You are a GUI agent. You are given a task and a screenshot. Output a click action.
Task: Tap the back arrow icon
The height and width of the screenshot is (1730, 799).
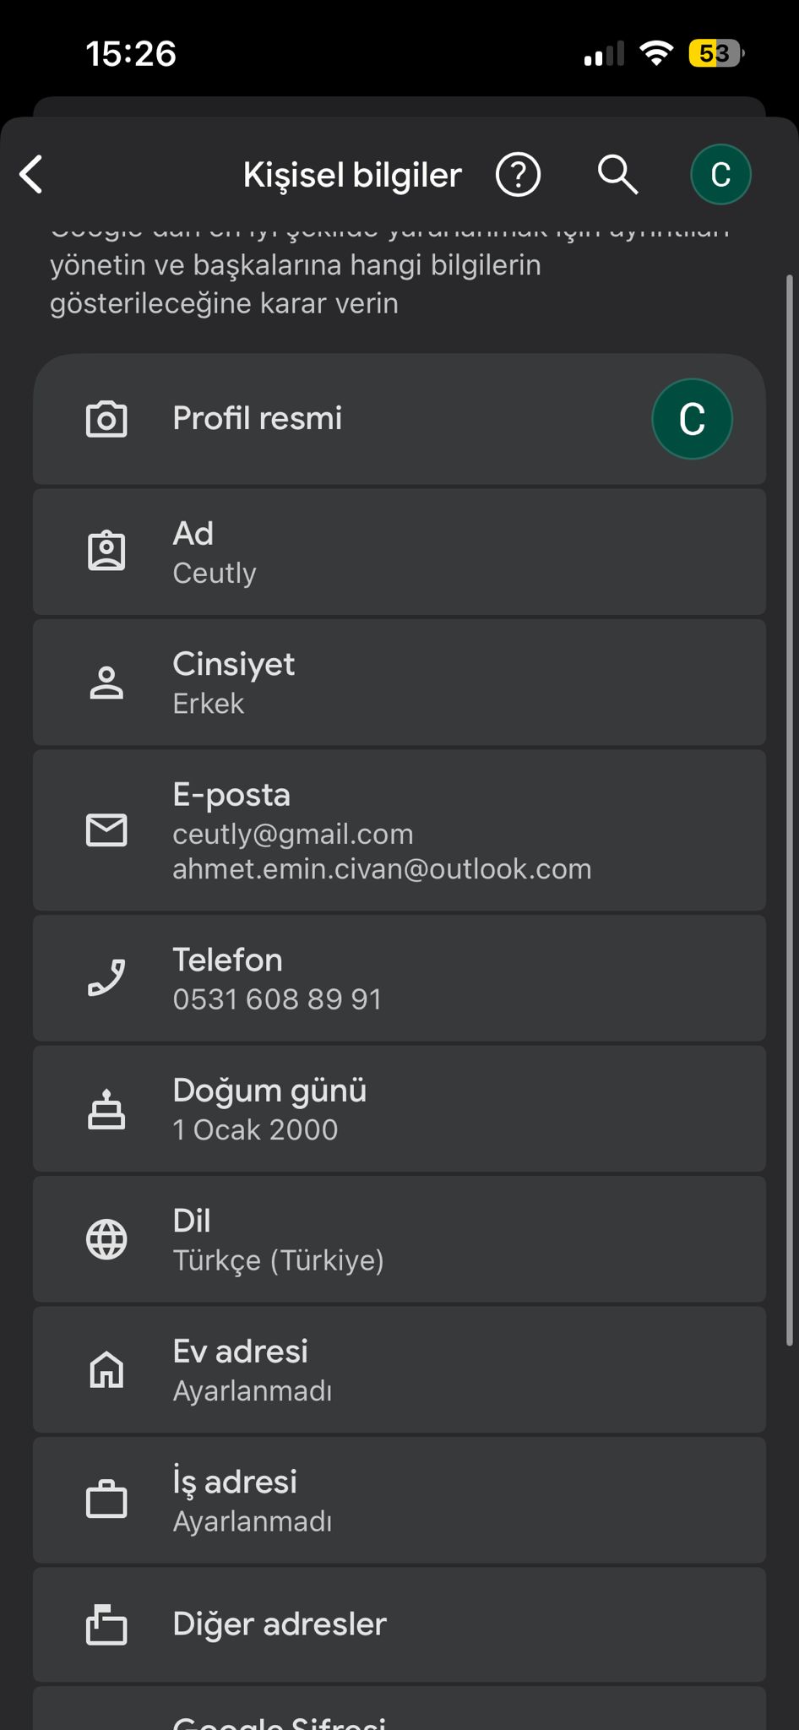pos(31,175)
